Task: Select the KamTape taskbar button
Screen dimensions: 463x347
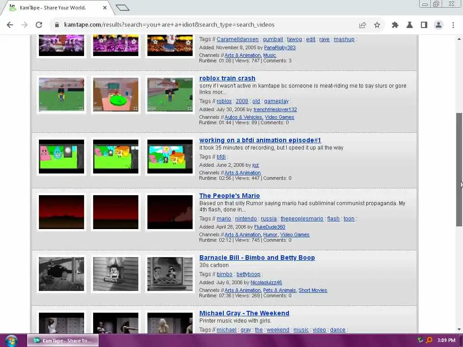Action: coord(63,341)
